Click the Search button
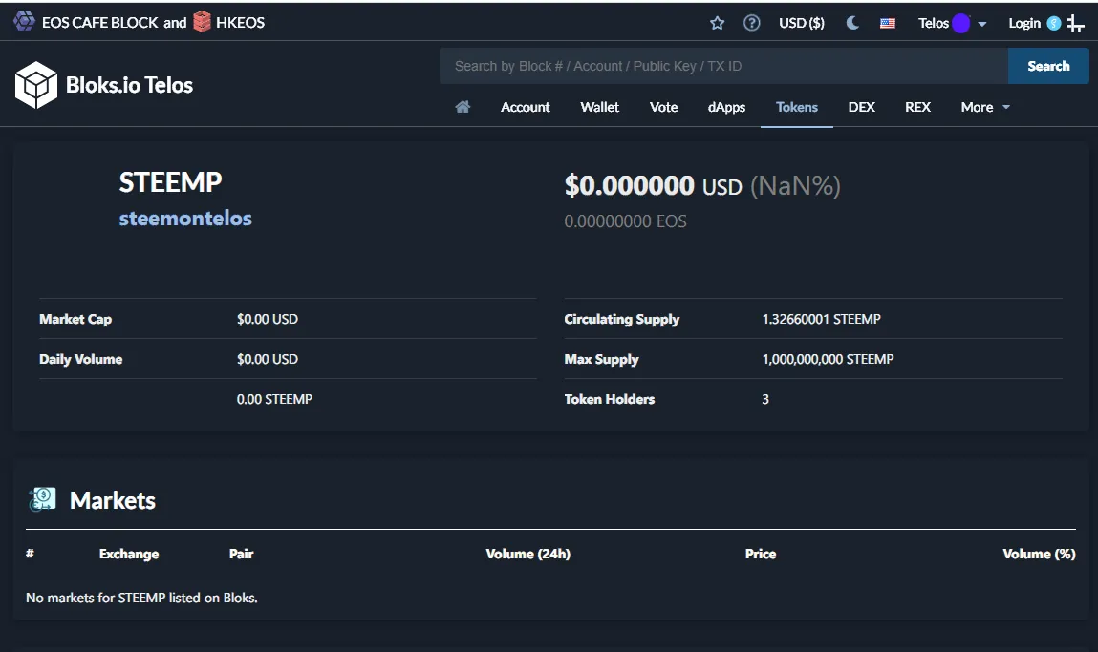Image resolution: width=1098 pixels, height=652 pixels. click(1048, 66)
